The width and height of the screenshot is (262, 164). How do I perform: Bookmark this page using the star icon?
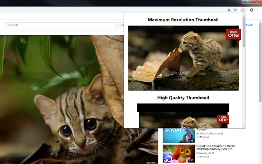coord(236,10)
